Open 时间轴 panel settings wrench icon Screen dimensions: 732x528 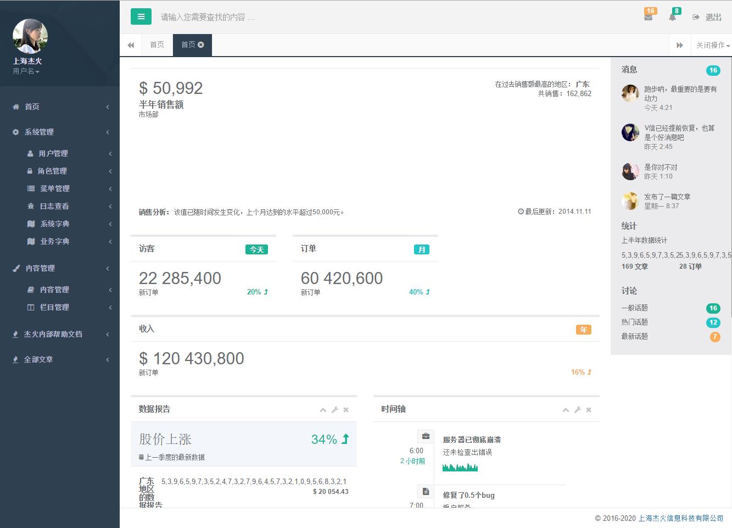coord(578,410)
